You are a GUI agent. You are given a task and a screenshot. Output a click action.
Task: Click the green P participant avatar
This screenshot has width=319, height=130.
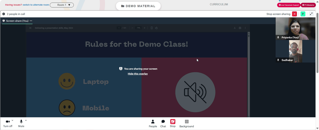[x=303, y=14]
